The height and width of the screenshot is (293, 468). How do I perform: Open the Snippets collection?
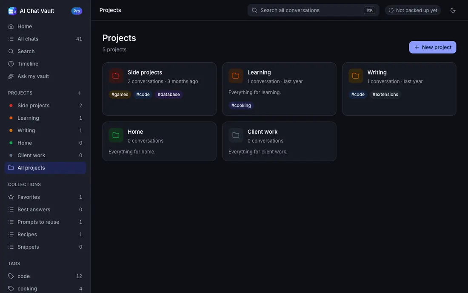(x=45, y=247)
